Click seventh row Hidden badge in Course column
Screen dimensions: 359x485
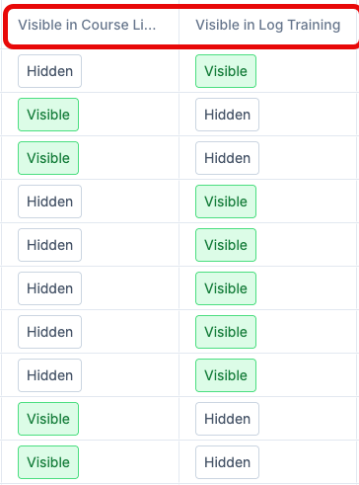tap(49, 332)
